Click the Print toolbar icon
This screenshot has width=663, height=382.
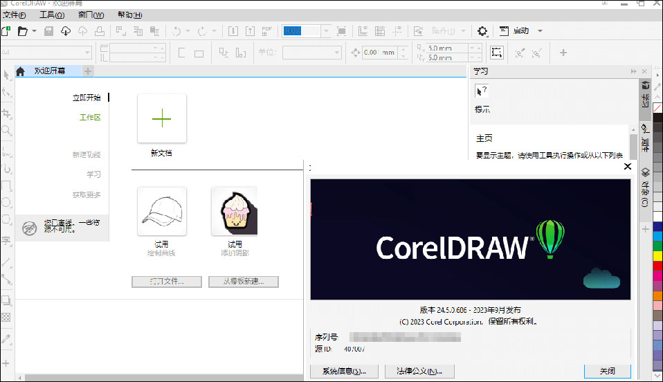click(x=100, y=31)
